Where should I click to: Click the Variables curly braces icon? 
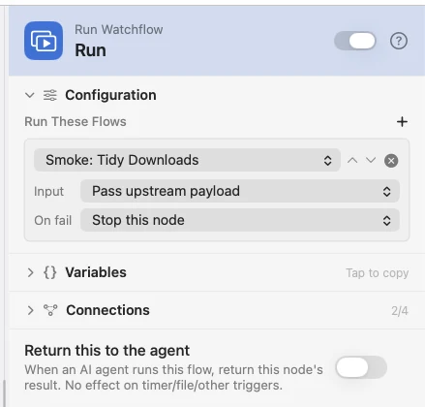point(50,272)
